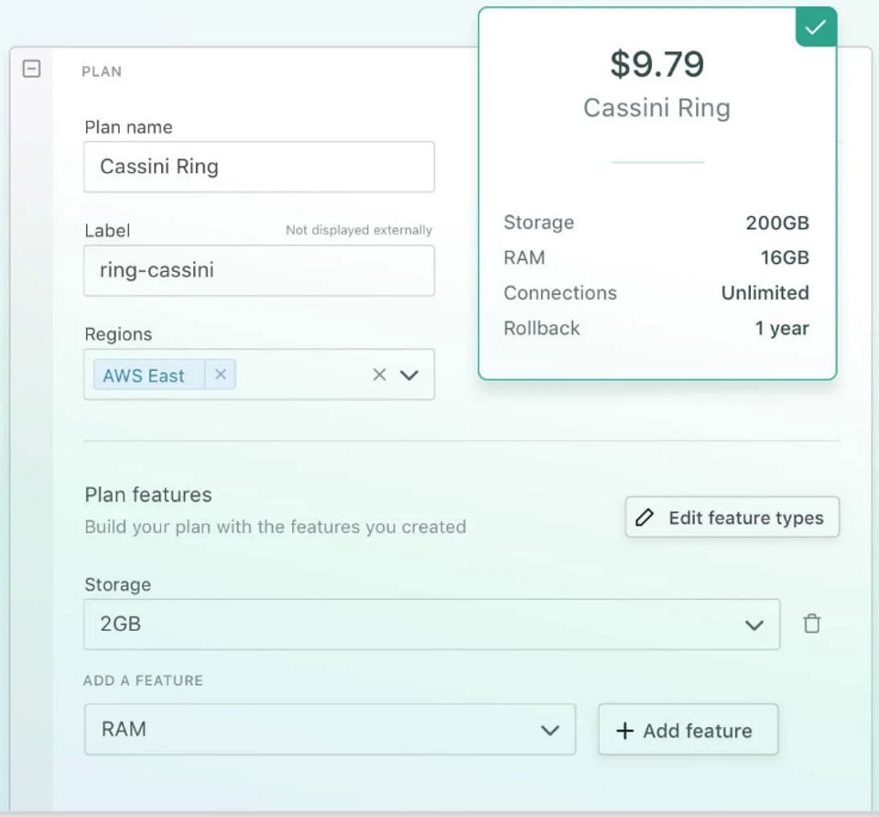Click the Plan features heading
Image resolution: width=879 pixels, height=817 pixels.
(148, 495)
